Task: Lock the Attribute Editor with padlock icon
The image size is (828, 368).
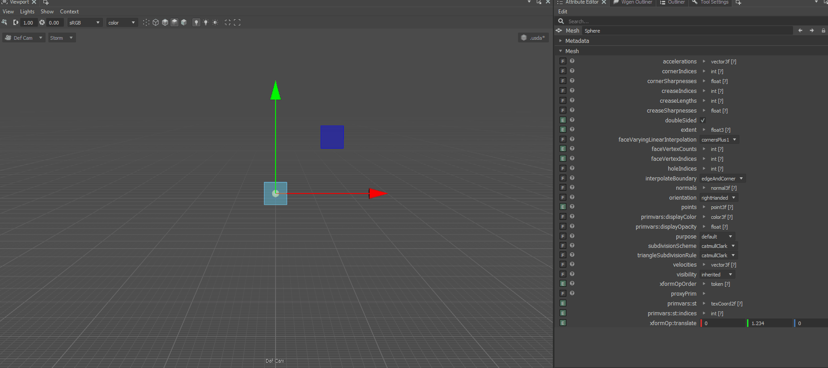Action: [x=823, y=30]
